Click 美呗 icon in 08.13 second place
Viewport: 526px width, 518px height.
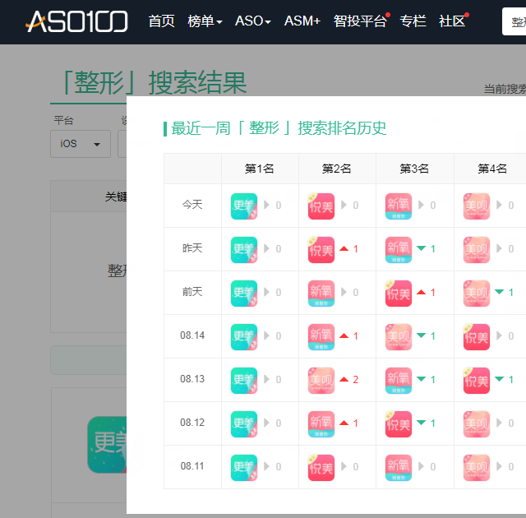[x=321, y=380]
